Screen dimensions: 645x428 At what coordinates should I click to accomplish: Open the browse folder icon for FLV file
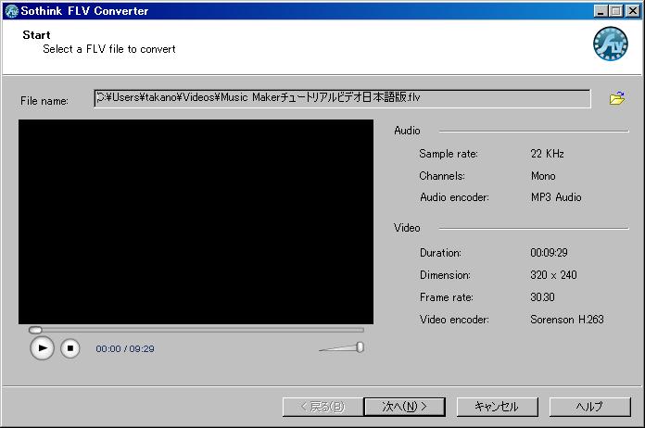tap(616, 98)
